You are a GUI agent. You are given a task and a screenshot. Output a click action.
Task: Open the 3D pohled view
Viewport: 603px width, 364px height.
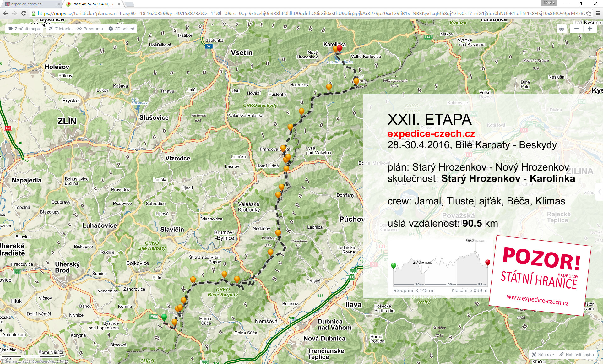121,29
